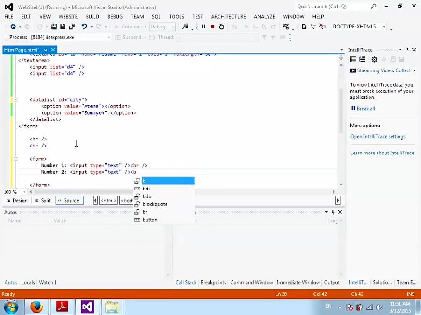Open IntelliTrace settings gear icon
The image size is (421, 315).
[374, 59]
